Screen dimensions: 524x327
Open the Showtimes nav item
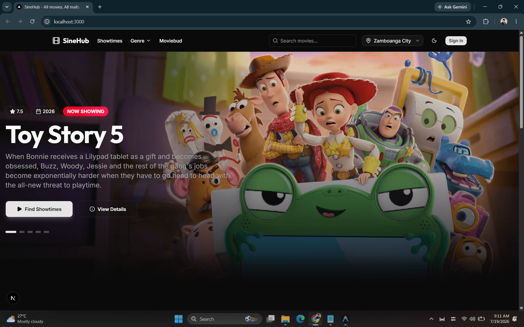(x=110, y=41)
